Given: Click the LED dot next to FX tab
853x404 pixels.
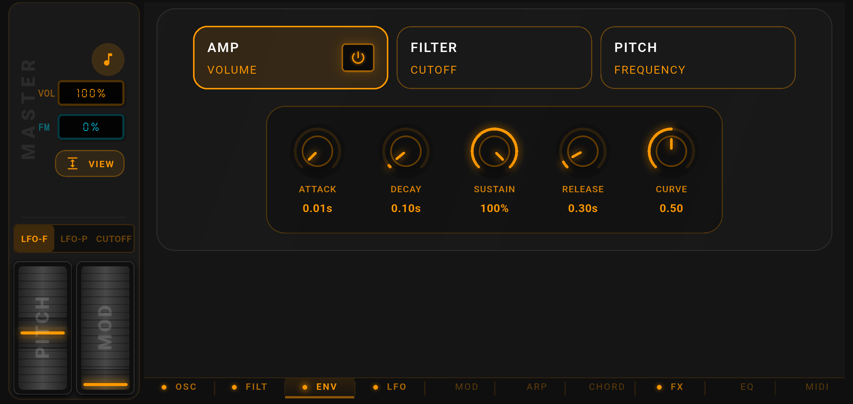Looking at the screenshot, I should [658, 387].
